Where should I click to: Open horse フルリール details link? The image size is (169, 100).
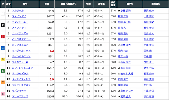tap(18, 11)
